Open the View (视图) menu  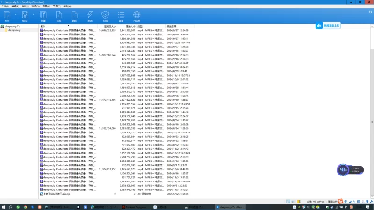click(x=46, y=7)
